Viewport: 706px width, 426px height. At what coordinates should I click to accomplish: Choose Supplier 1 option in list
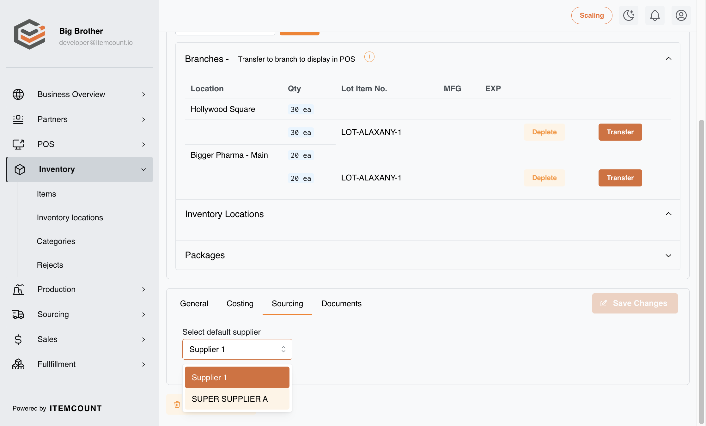pos(237,377)
